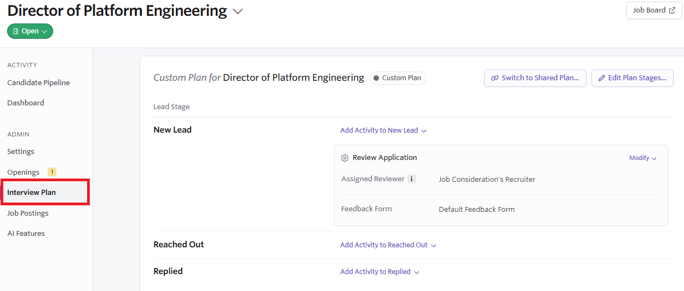The height and width of the screenshot is (291, 684).
Task: Change the Open job status dropdown
Action: [x=30, y=31]
